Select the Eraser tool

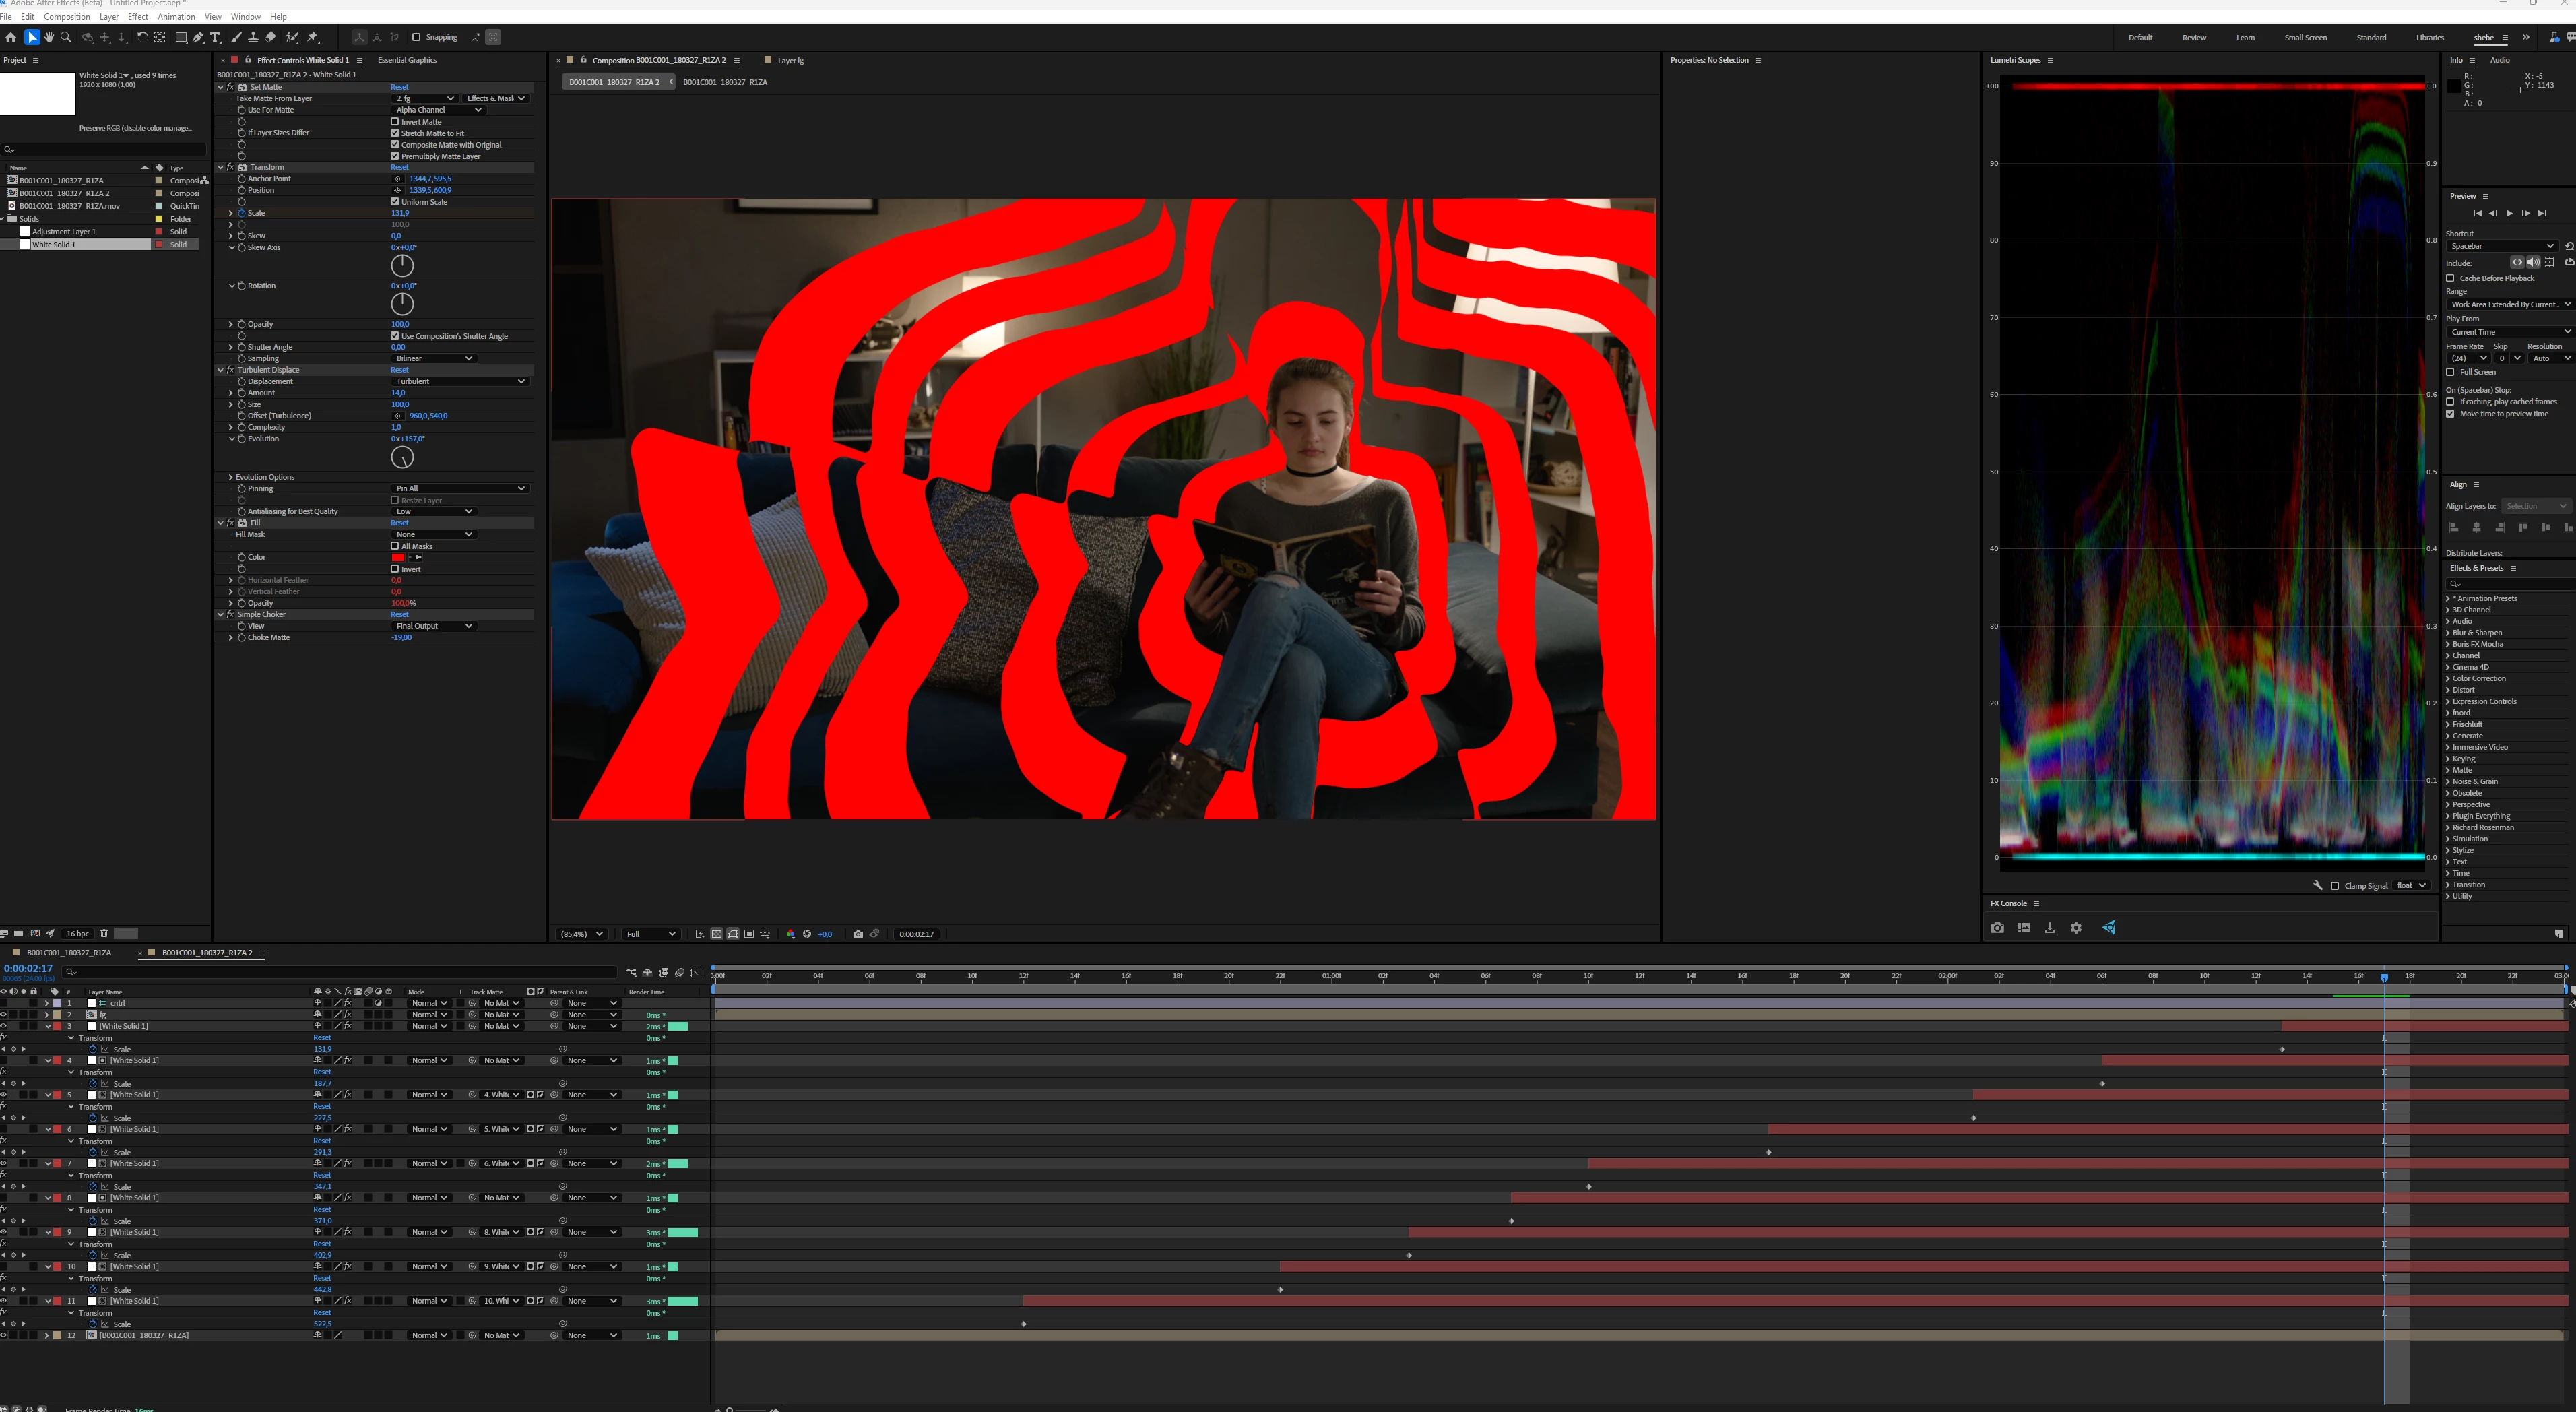tap(270, 37)
